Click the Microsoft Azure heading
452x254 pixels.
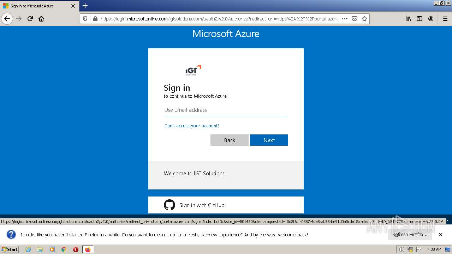[226, 34]
